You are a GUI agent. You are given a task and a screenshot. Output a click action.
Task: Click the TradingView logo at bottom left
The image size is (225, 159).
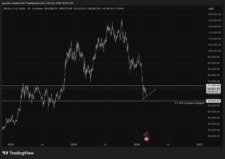(18, 153)
